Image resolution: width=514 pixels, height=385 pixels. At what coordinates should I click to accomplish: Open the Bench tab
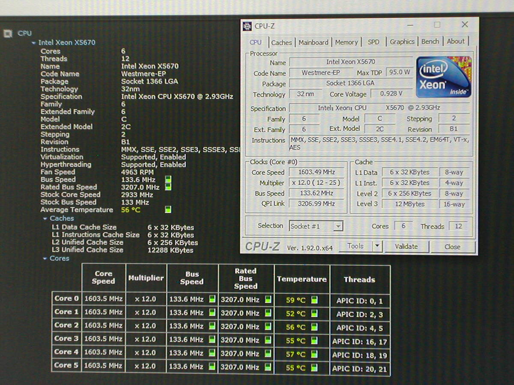pyautogui.click(x=430, y=41)
